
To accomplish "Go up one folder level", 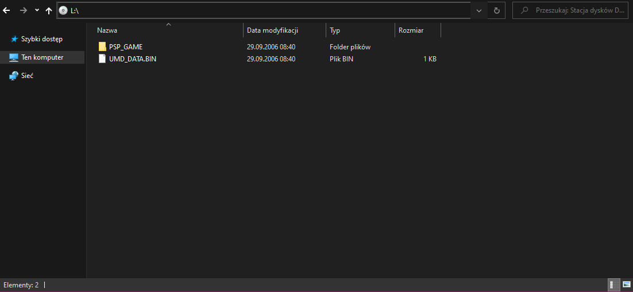I will [49, 11].
